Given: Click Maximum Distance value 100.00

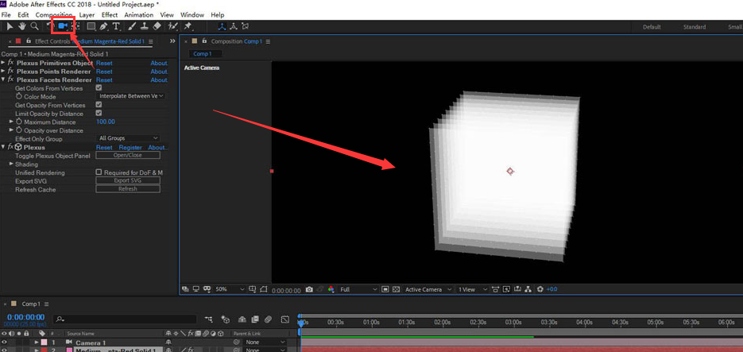Looking at the screenshot, I should [106, 122].
